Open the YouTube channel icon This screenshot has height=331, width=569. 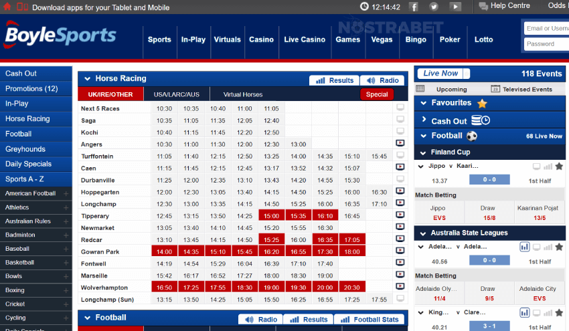point(455,7)
